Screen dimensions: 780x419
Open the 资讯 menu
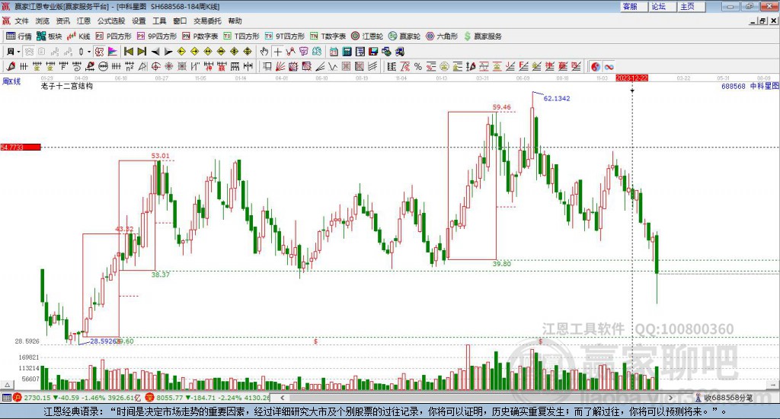click(62, 21)
